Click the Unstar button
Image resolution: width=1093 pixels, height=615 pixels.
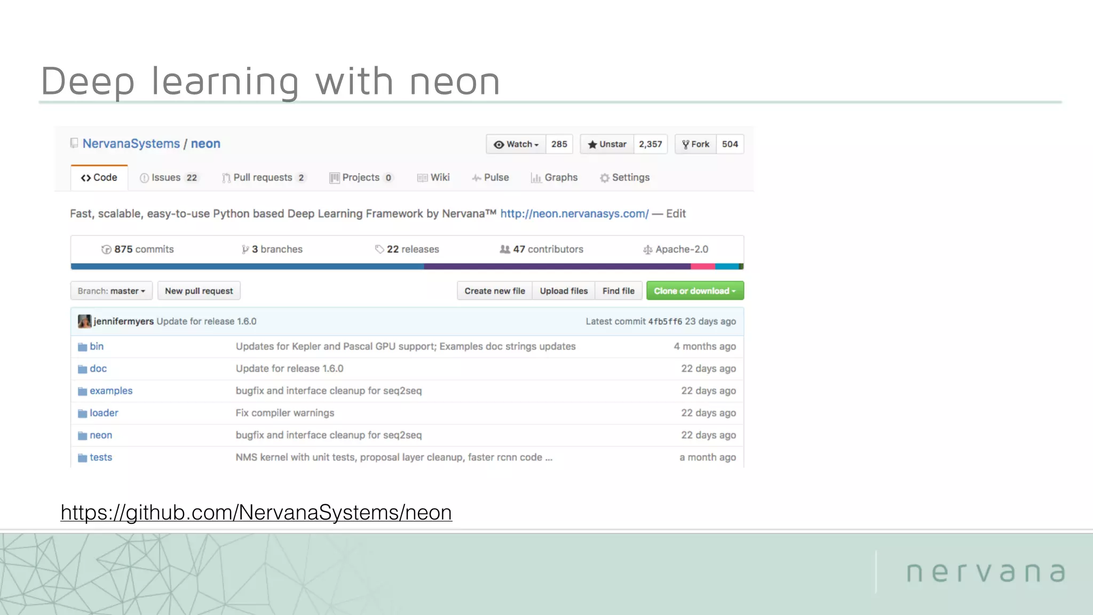click(607, 144)
